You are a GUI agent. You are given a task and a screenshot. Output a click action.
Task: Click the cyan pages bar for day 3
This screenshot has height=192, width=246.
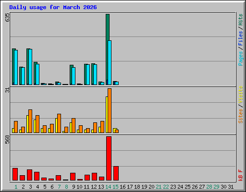click(x=30, y=67)
